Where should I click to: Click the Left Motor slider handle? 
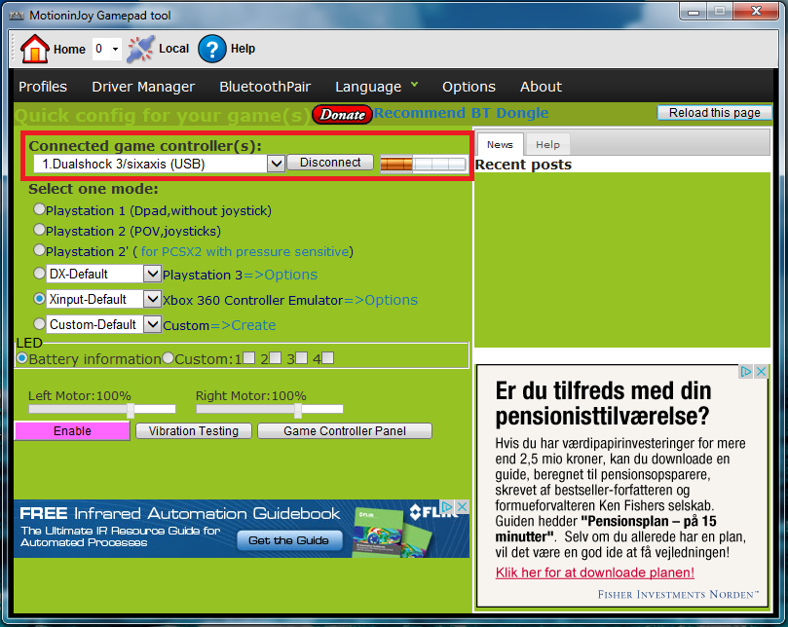click(131, 411)
